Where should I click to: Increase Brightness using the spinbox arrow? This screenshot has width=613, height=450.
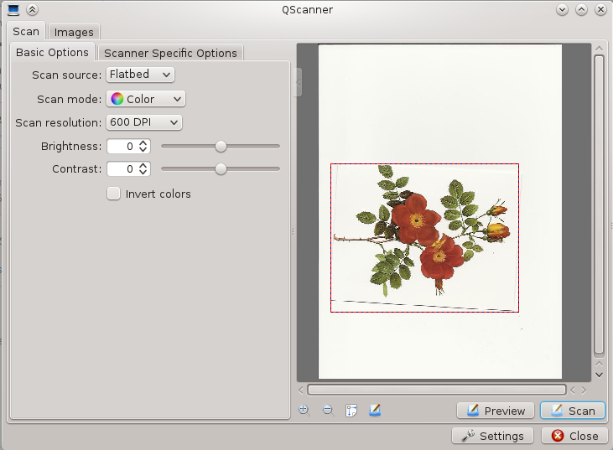pos(143,142)
